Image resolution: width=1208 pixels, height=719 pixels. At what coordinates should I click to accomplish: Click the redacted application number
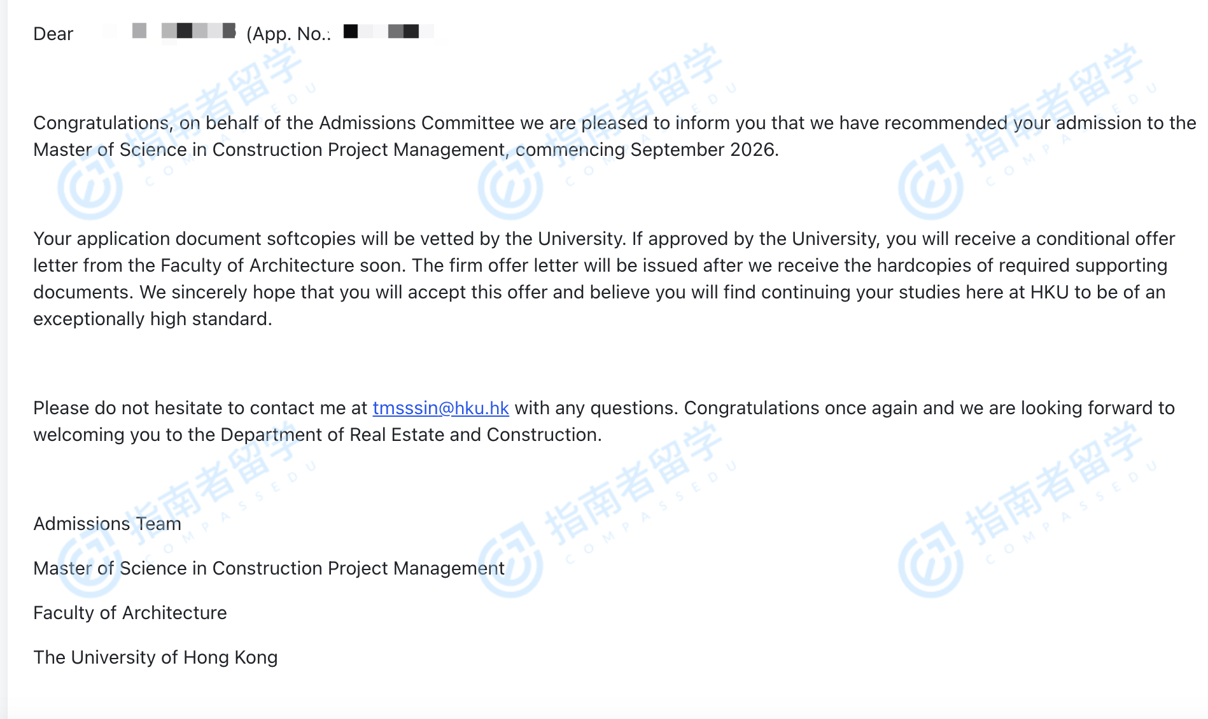tap(388, 31)
